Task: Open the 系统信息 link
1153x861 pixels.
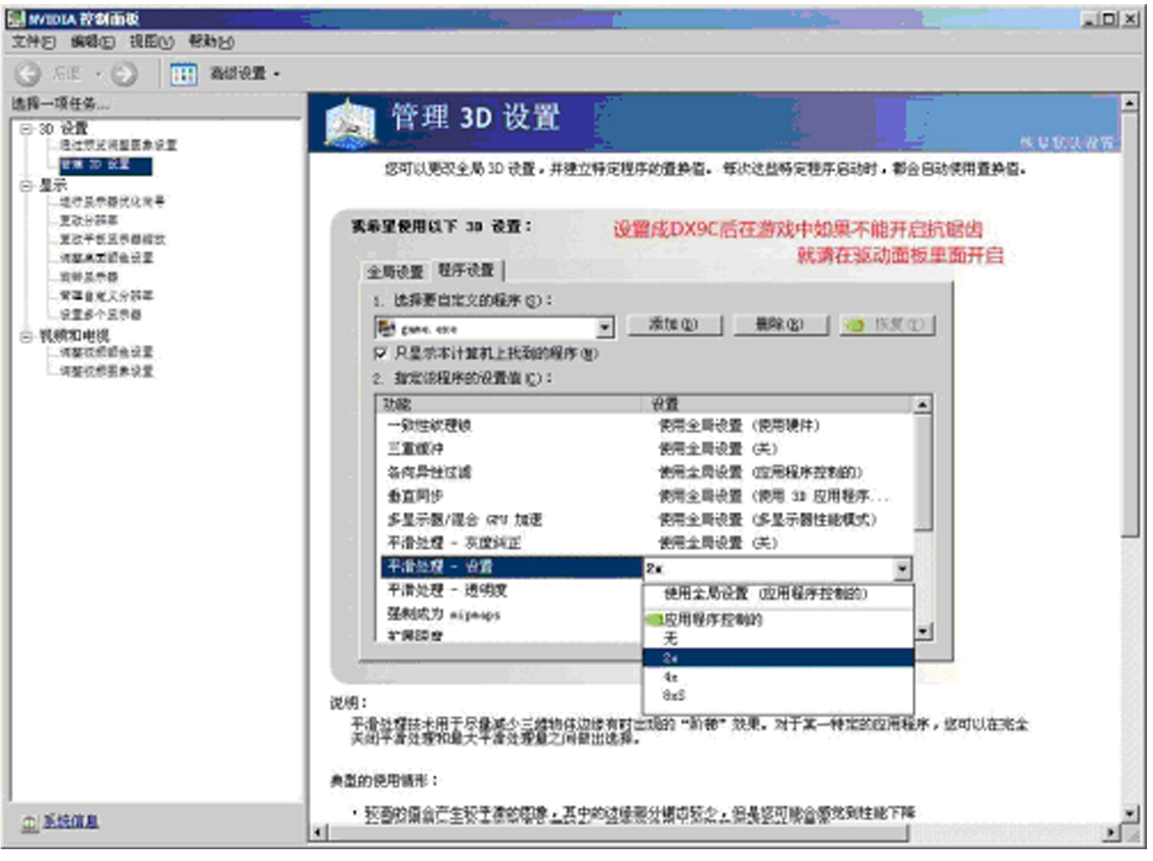Action: pyautogui.click(x=71, y=822)
